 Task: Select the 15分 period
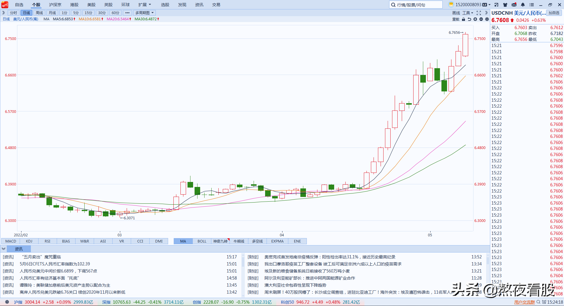(x=88, y=13)
